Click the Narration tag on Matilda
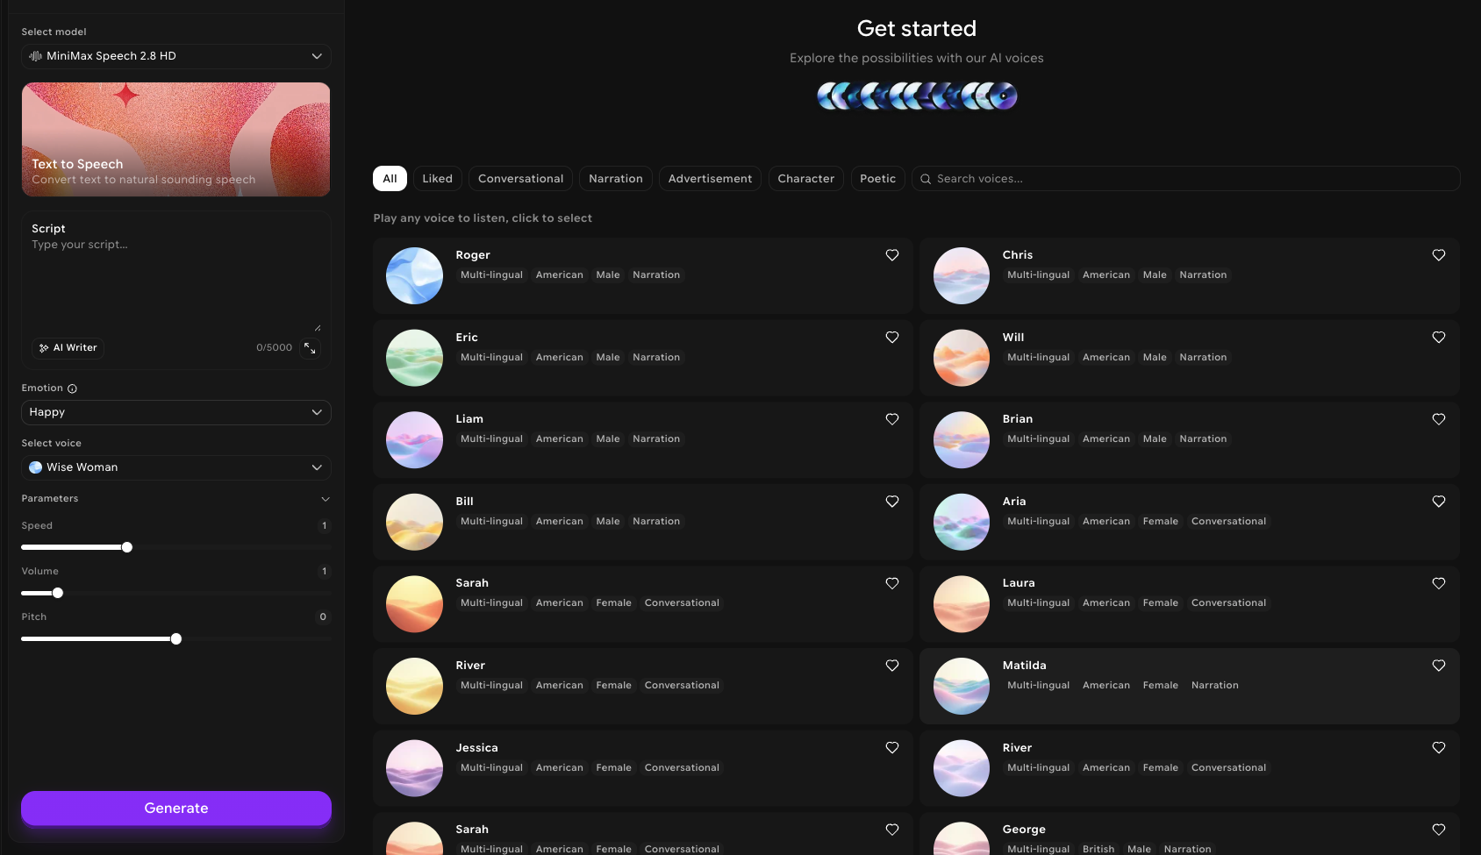This screenshot has height=855, width=1481. pyautogui.click(x=1214, y=686)
